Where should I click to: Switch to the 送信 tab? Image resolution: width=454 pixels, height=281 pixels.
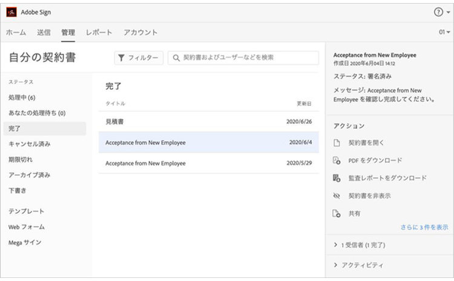pos(44,33)
